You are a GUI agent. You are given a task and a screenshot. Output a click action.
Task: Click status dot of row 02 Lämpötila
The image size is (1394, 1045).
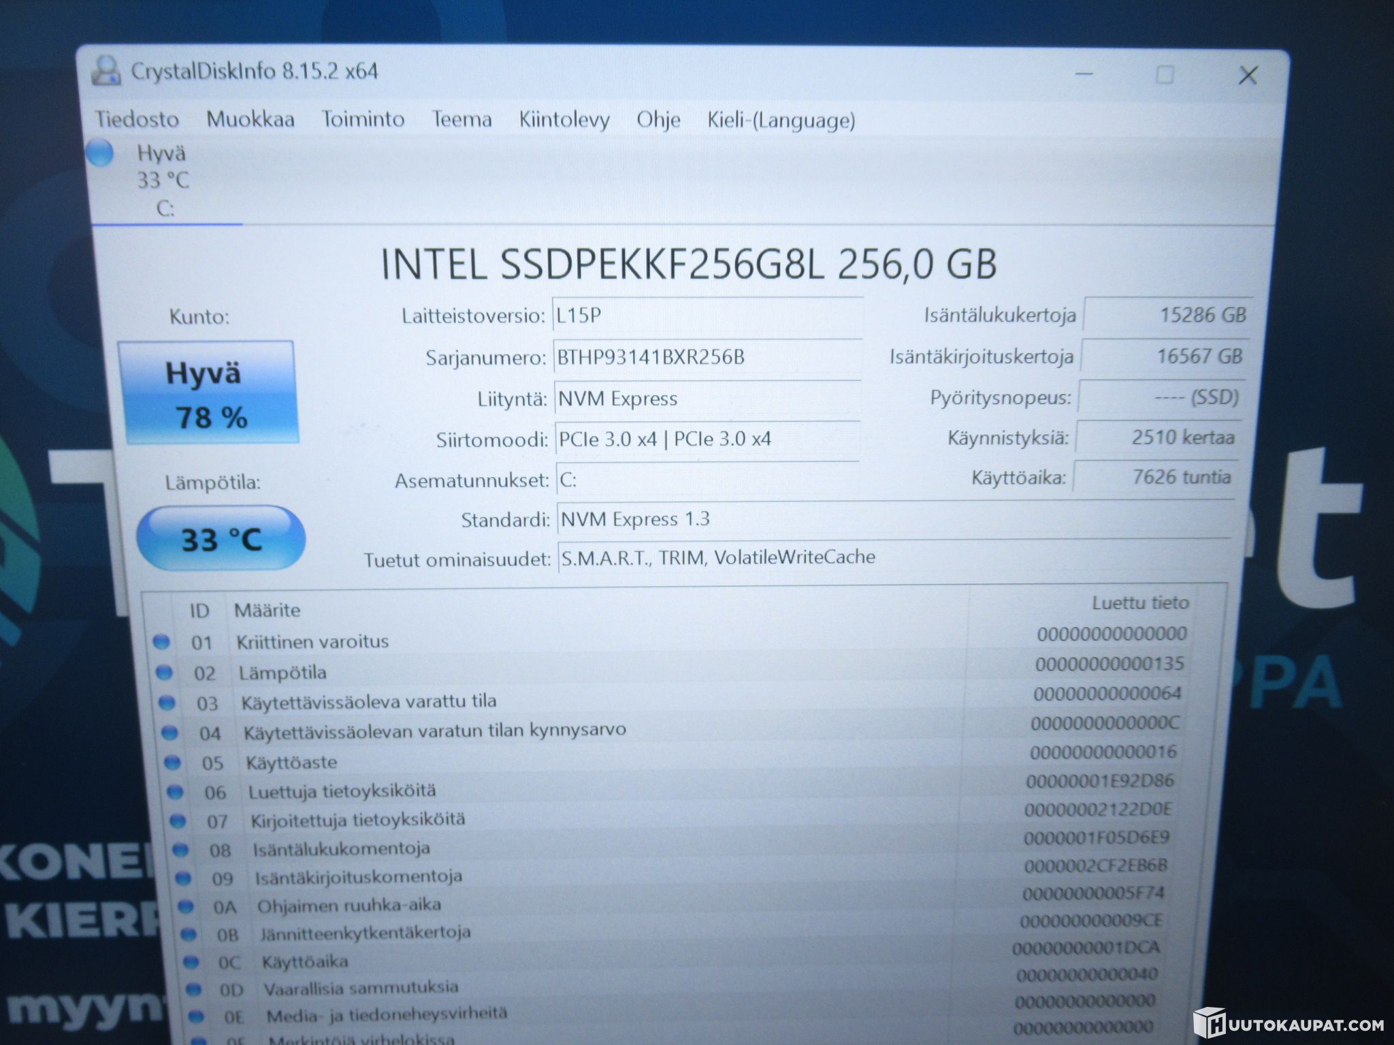(x=164, y=672)
